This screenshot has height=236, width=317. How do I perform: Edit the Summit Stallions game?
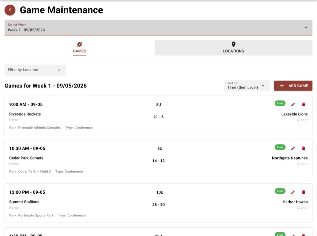point(293,192)
